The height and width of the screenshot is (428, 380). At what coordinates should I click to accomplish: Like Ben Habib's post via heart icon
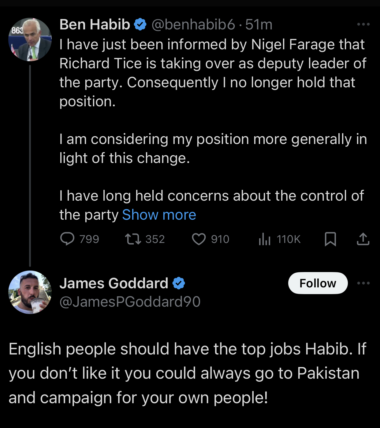click(x=199, y=239)
